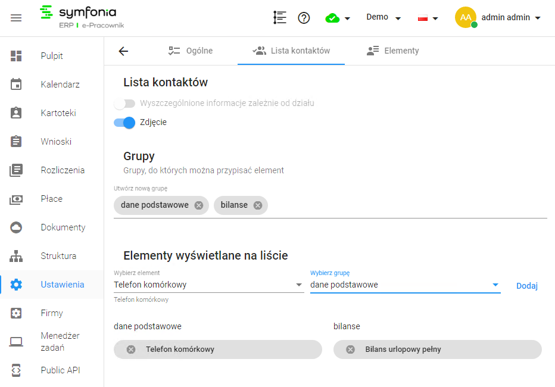
Task: Open Kalendarz from the sidebar
Action: coord(60,84)
